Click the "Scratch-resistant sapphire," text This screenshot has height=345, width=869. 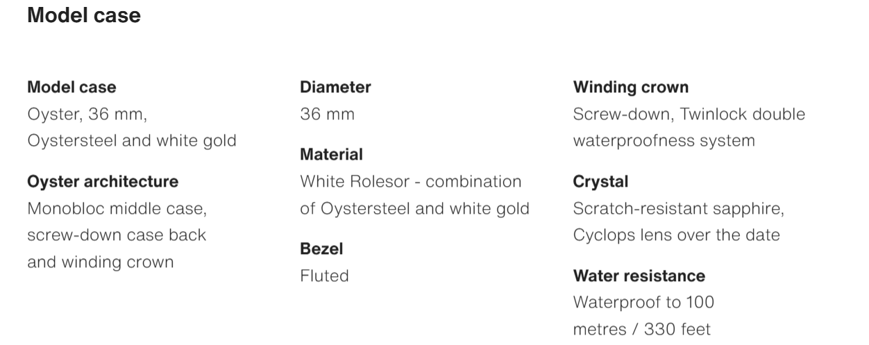pyautogui.click(x=678, y=208)
